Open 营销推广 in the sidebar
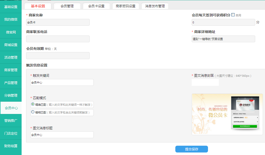The height and width of the screenshot is (155, 265). tap(11, 121)
